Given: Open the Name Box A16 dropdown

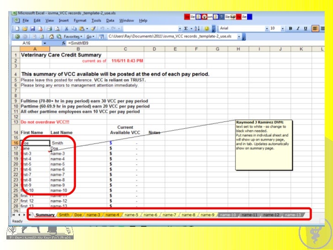Looking at the screenshot, I should click(x=45, y=43).
